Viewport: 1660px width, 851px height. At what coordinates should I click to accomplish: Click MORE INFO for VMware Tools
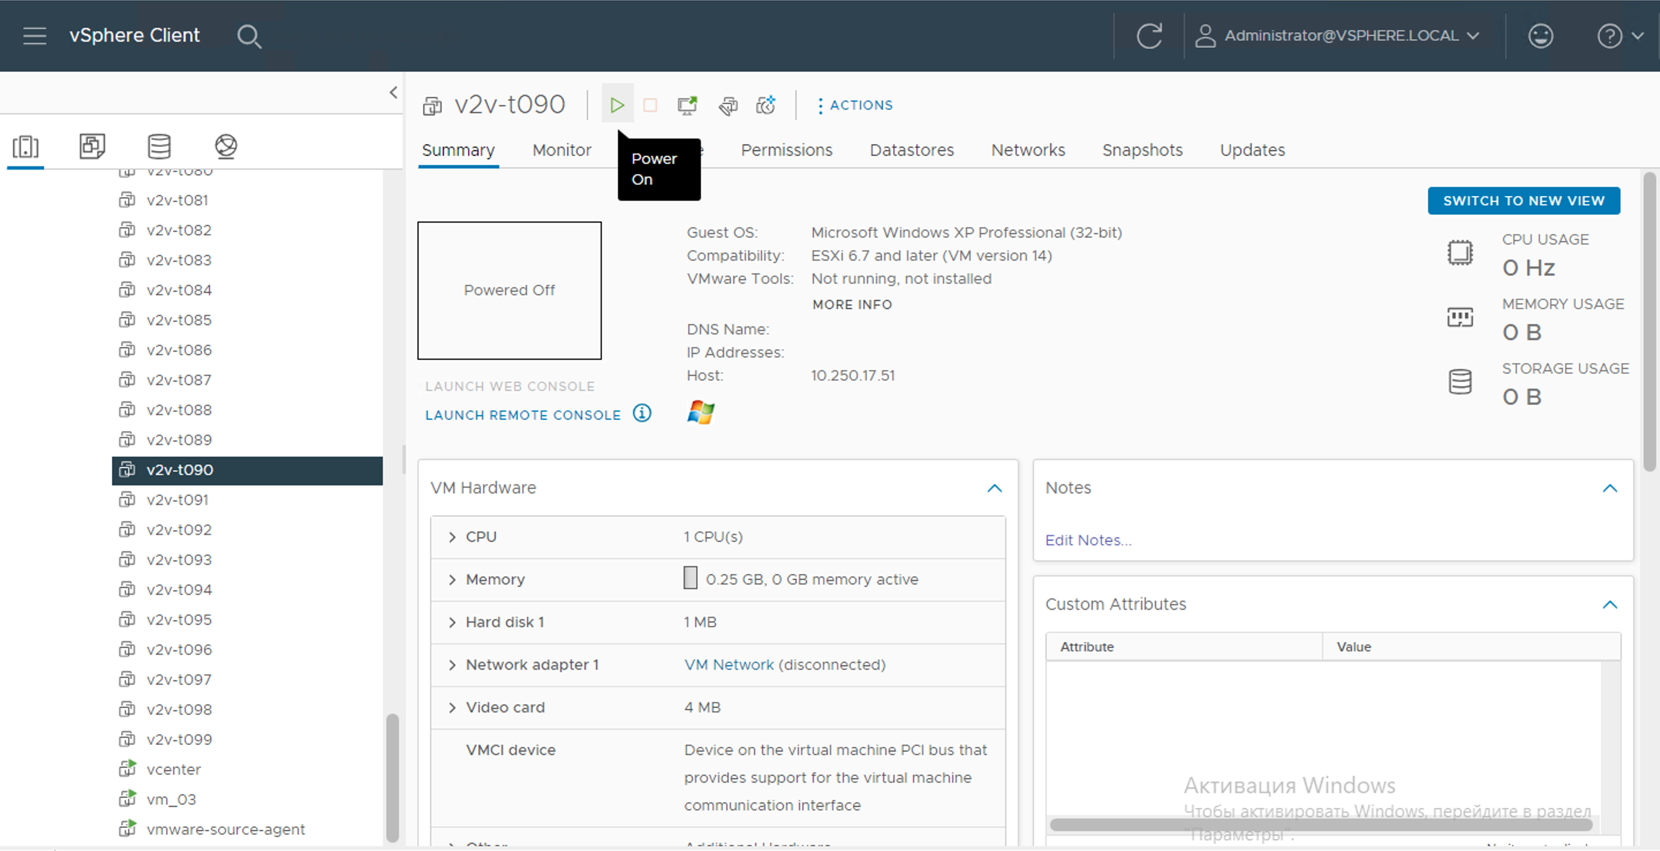pyautogui.click(x=852, y=304)
